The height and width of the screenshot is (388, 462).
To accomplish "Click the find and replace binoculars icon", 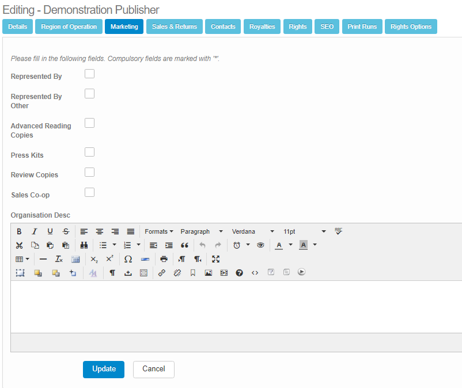I will [x=84, y=245].
